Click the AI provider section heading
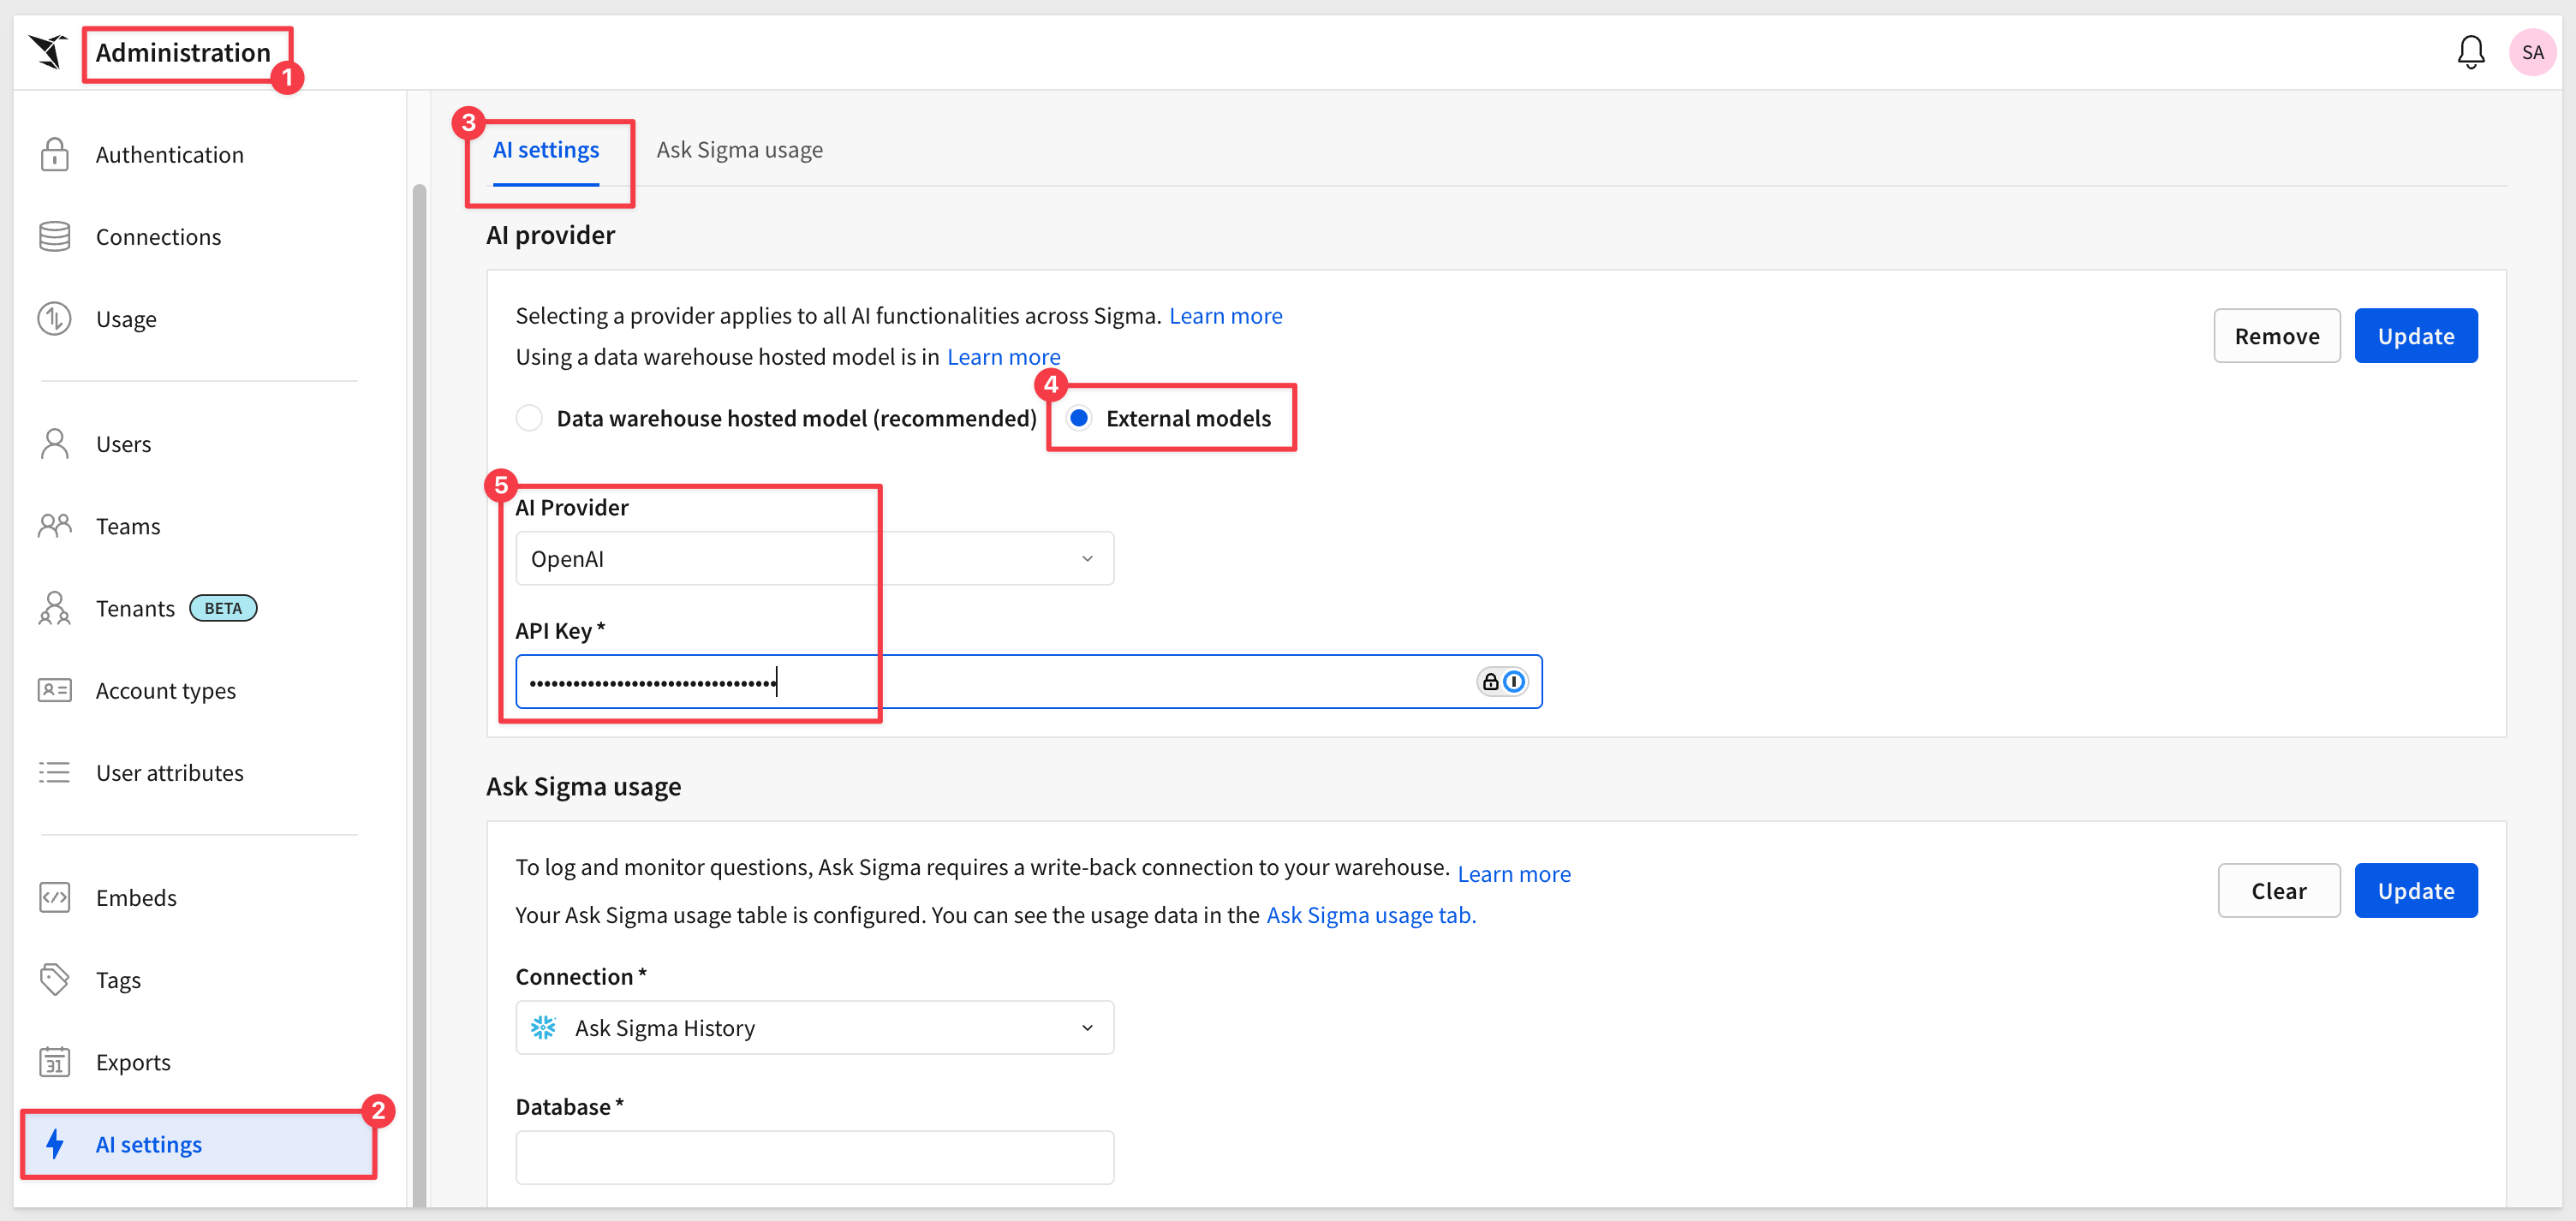 point(550,235)
